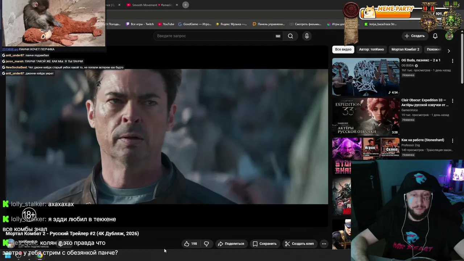This screenshot has width=464, height=261.
Task: Select the Мортал Комбат 2 filter chip
Action: tap(405, 49)
